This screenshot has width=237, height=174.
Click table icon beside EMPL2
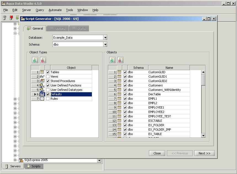(x=119, y=103)
